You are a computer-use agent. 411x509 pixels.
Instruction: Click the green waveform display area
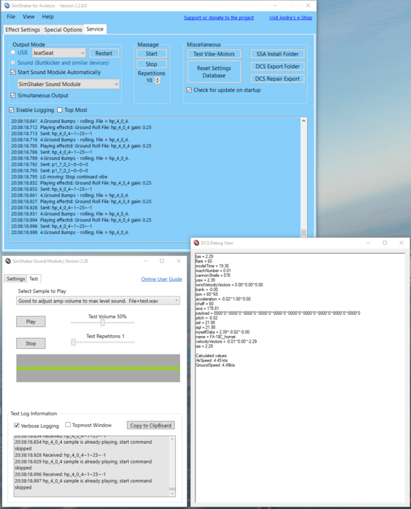coord(98,368)
